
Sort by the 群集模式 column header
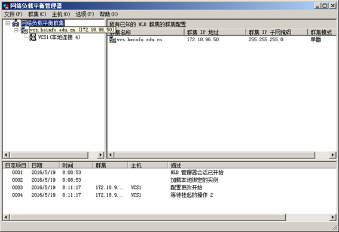[322, 32]
